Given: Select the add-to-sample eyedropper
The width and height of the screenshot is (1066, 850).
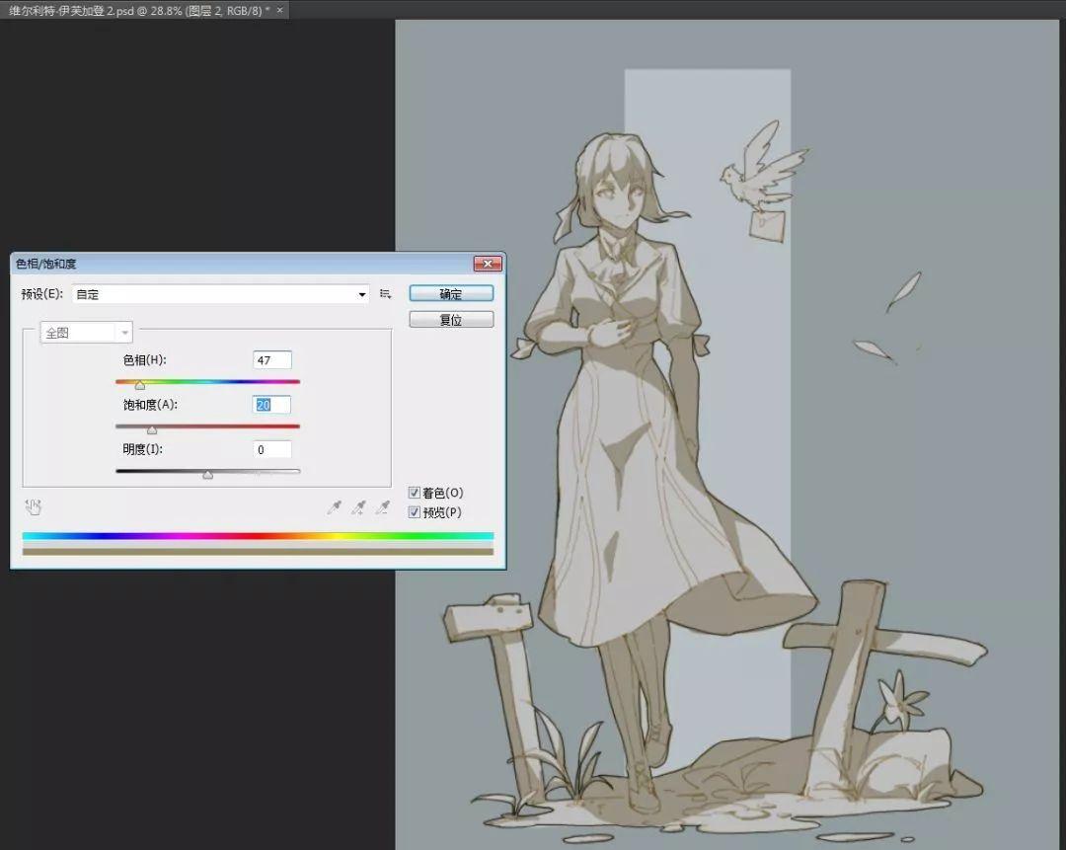Looking at the screenshot, I should point(358,507).
